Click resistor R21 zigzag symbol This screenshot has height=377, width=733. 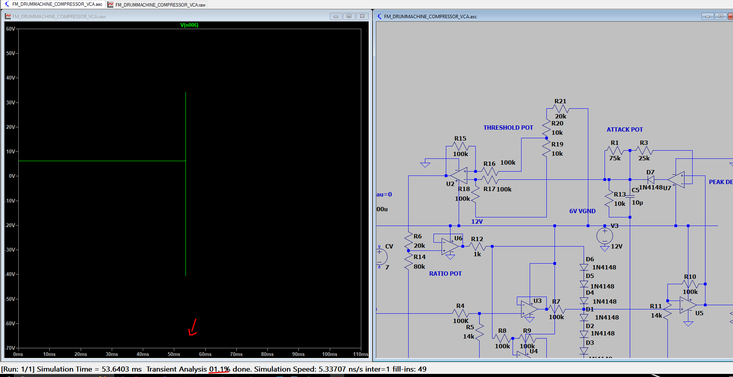click(x=561, y=109)
